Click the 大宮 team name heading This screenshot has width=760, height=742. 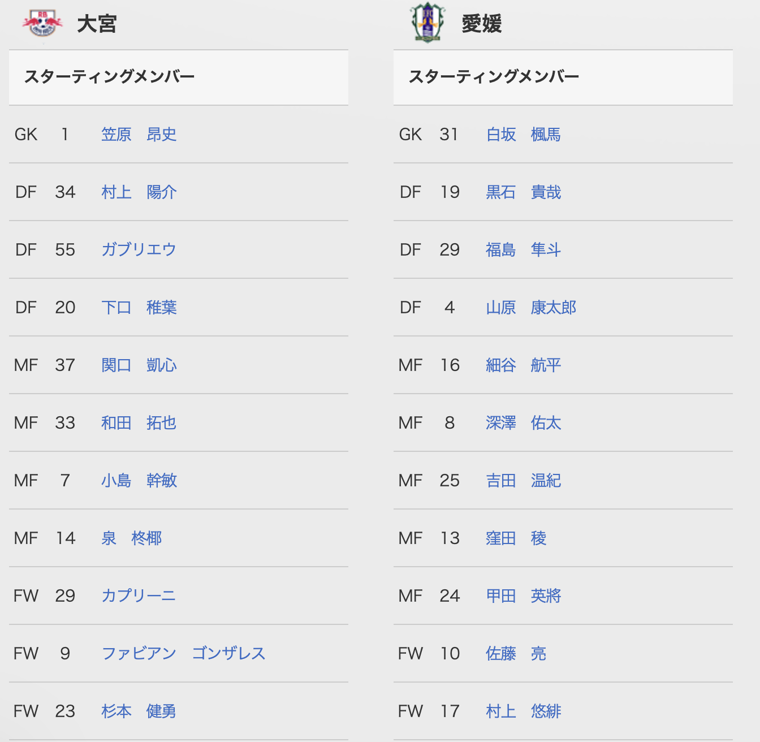[x=97, y=24]
